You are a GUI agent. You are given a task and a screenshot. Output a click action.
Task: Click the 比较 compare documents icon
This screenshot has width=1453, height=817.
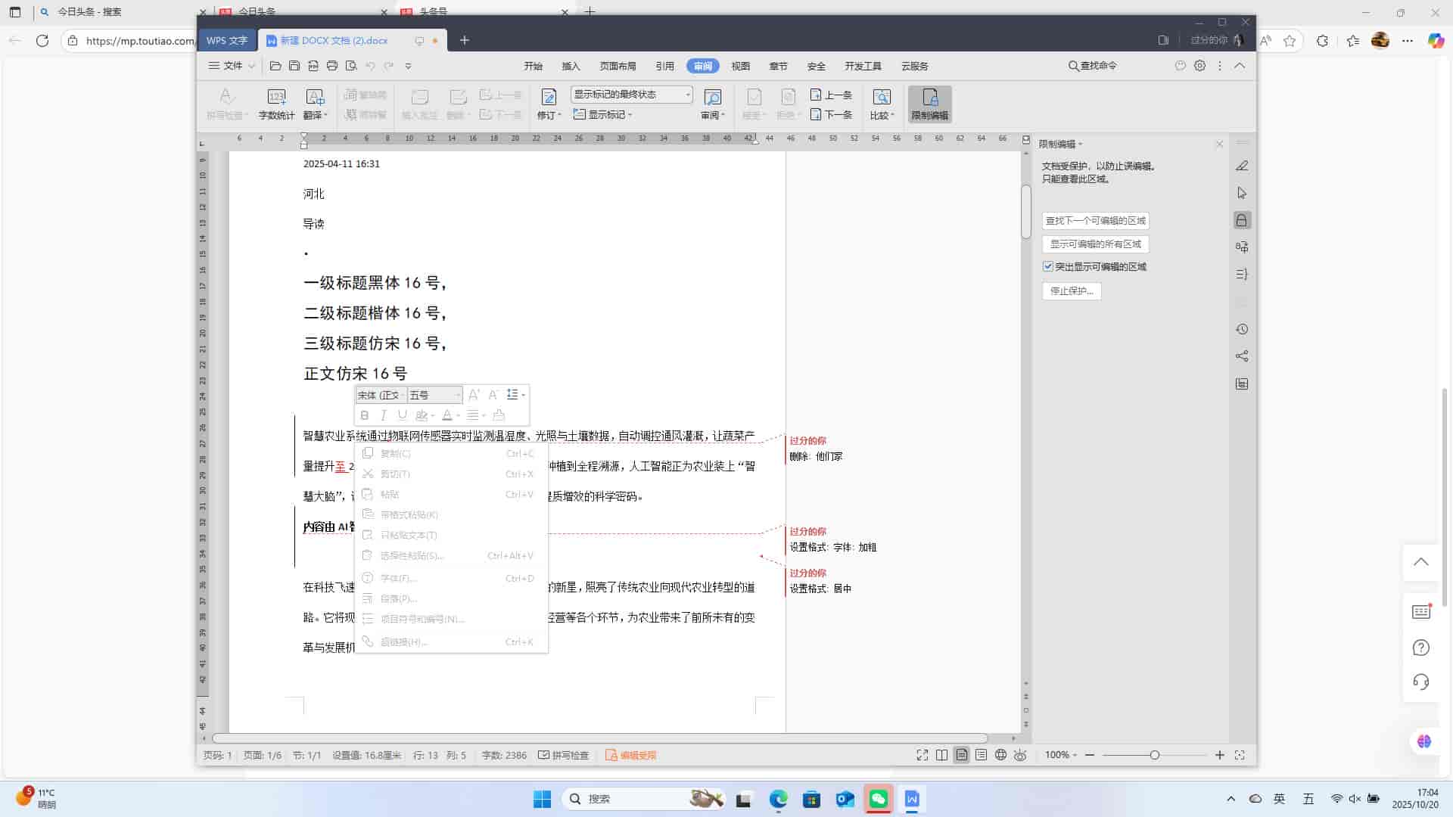coord(882,104)
